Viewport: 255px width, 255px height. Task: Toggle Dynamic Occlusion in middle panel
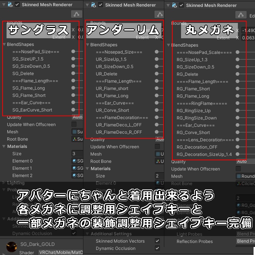pos(157,248)
